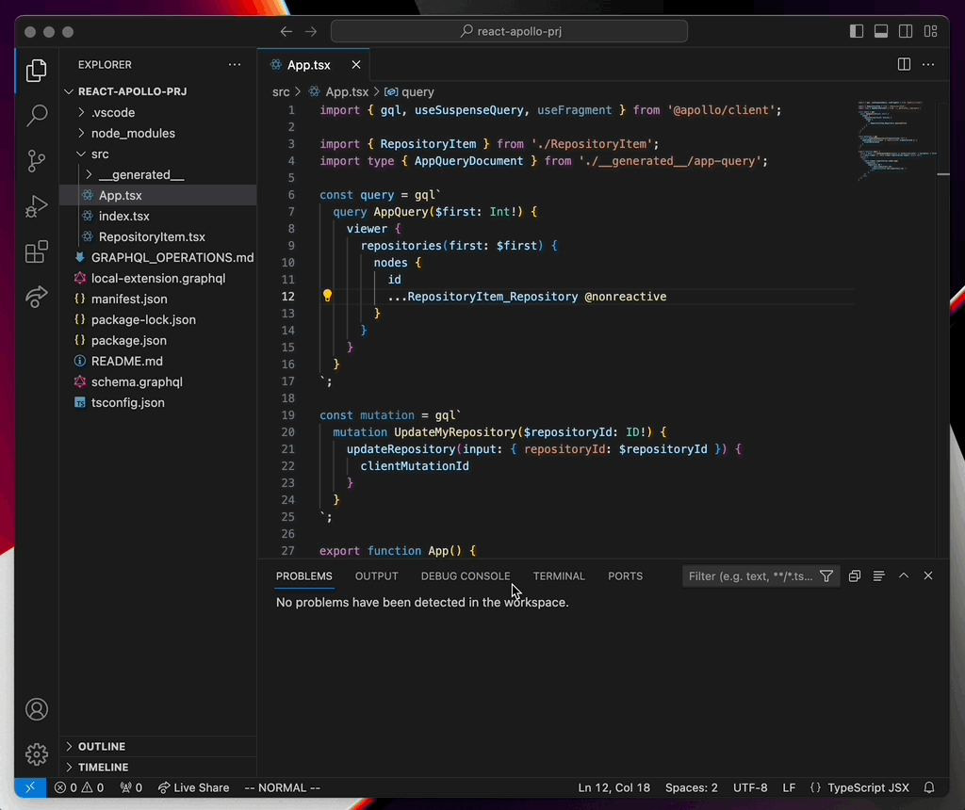Click the react-apollo-prj command center search
965x810 pixels.
pos(509,31)
